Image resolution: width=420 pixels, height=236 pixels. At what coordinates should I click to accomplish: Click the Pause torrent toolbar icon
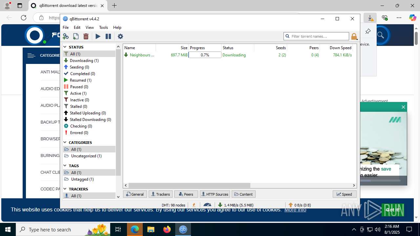coord(108,36)
